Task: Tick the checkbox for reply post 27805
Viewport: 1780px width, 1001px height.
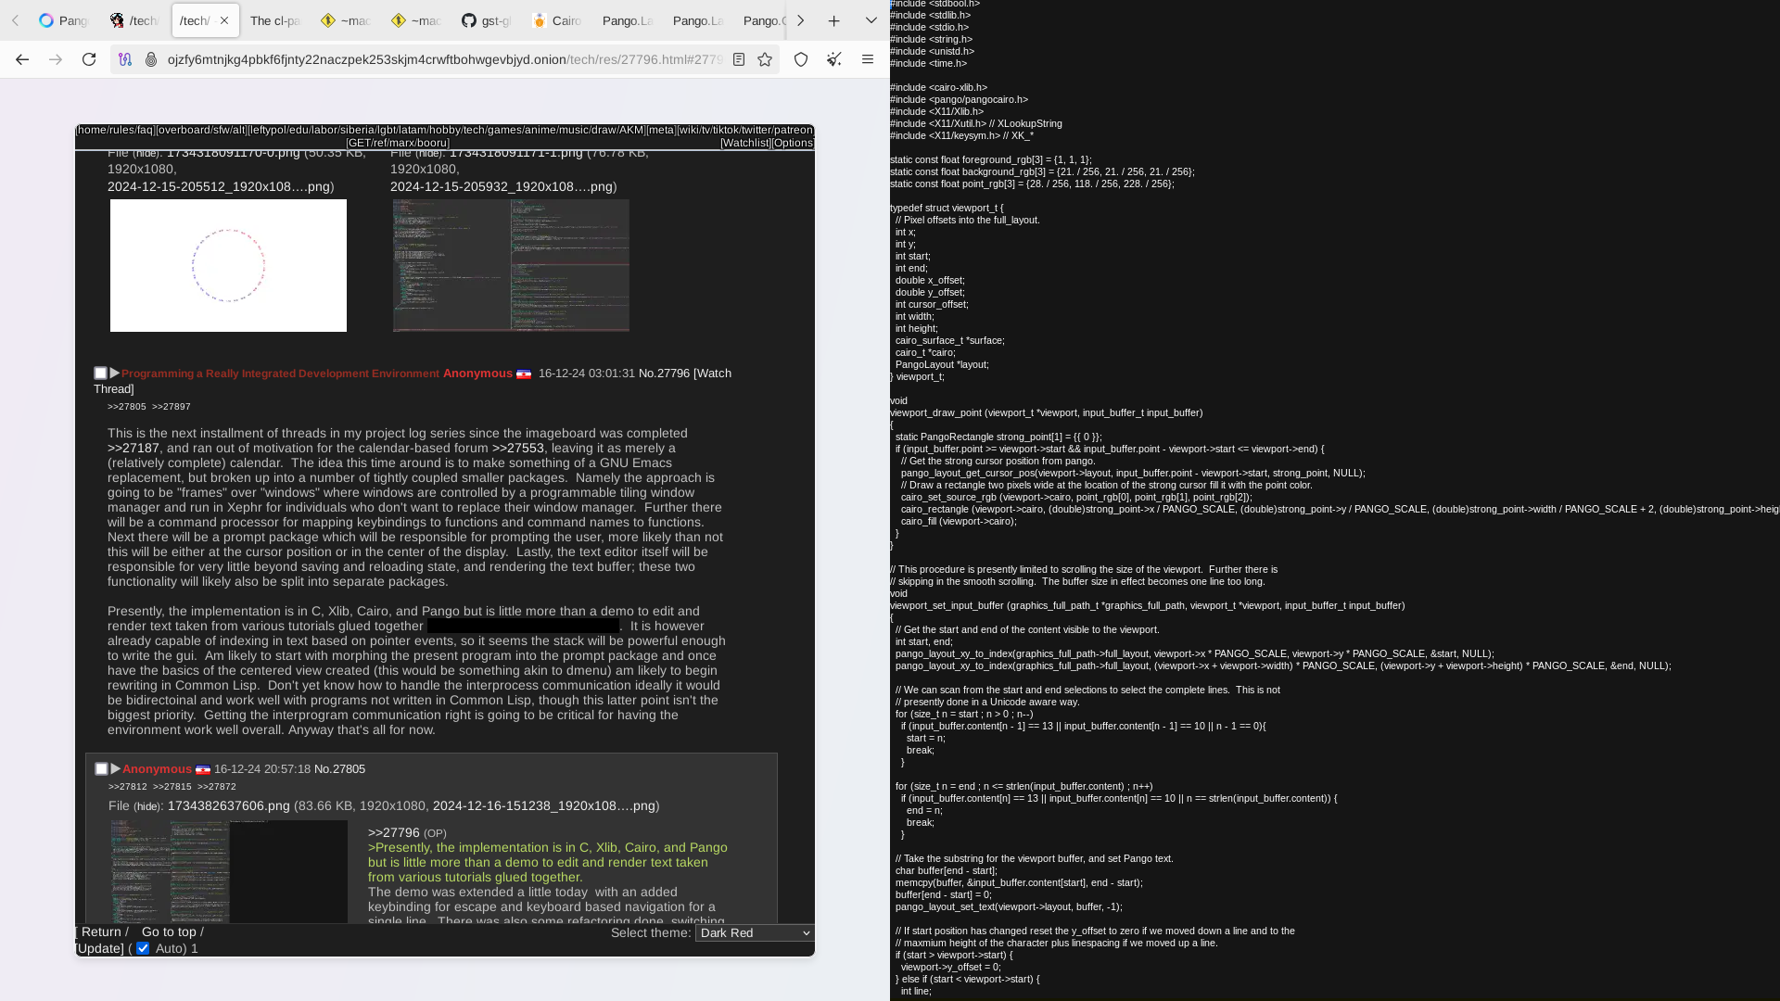Action: click(101, 769)
